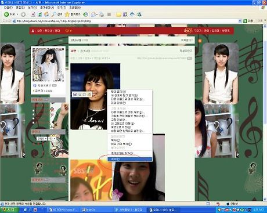
Task: Open the View (보기) menu
Action: pyautogui.click(x=32, y=8)
